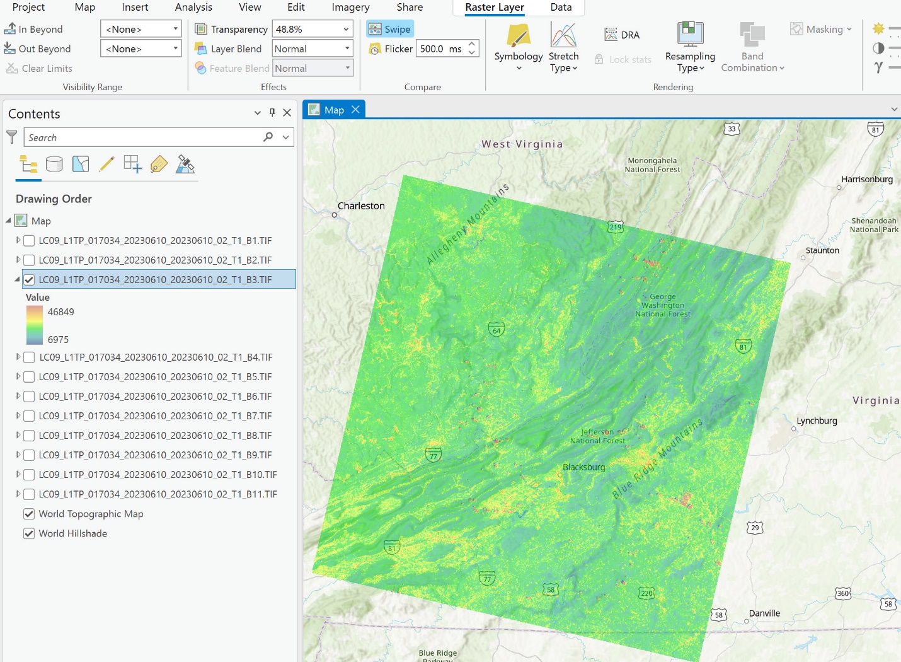Select the B9.TIF layer name
Screen dimensions: 901x662
[x=155, y=455]
